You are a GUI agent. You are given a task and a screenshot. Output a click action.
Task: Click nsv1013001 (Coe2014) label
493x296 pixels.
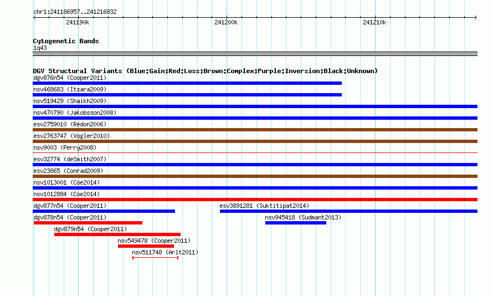tap(66, 182)
